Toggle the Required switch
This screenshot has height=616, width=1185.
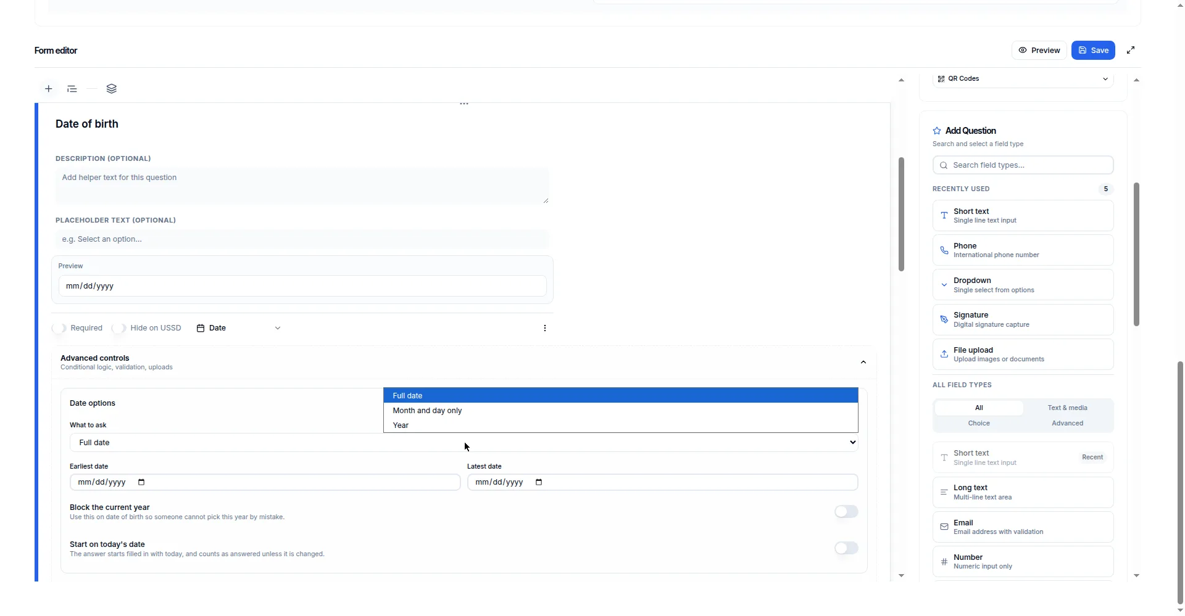click(x=59, y=328)
